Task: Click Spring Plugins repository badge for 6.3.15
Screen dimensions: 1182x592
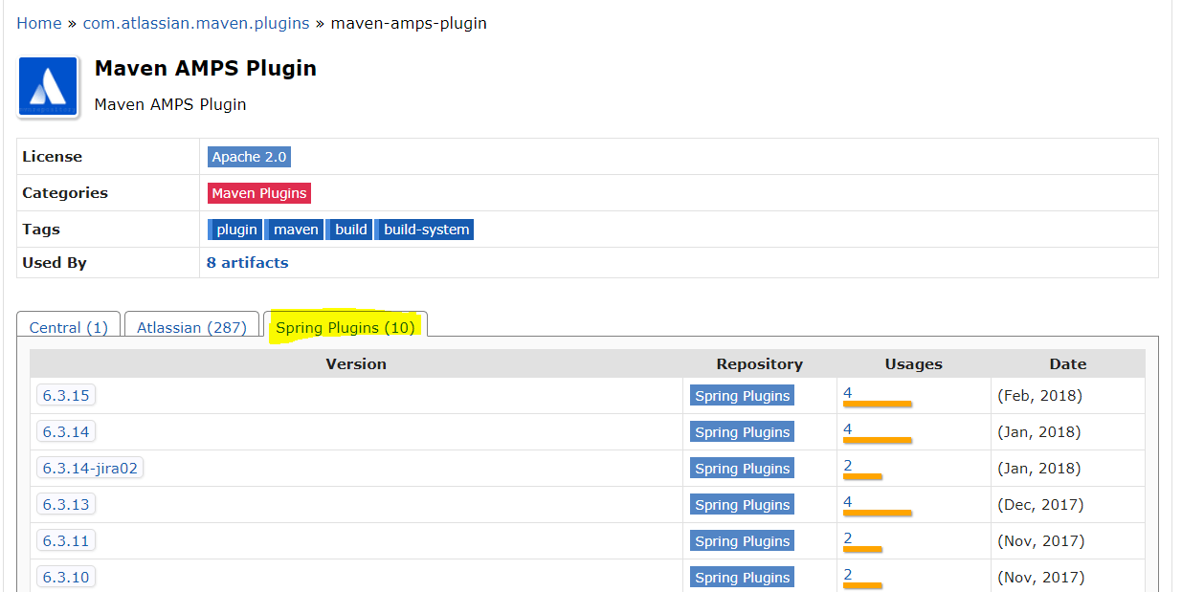Action: 742,396
